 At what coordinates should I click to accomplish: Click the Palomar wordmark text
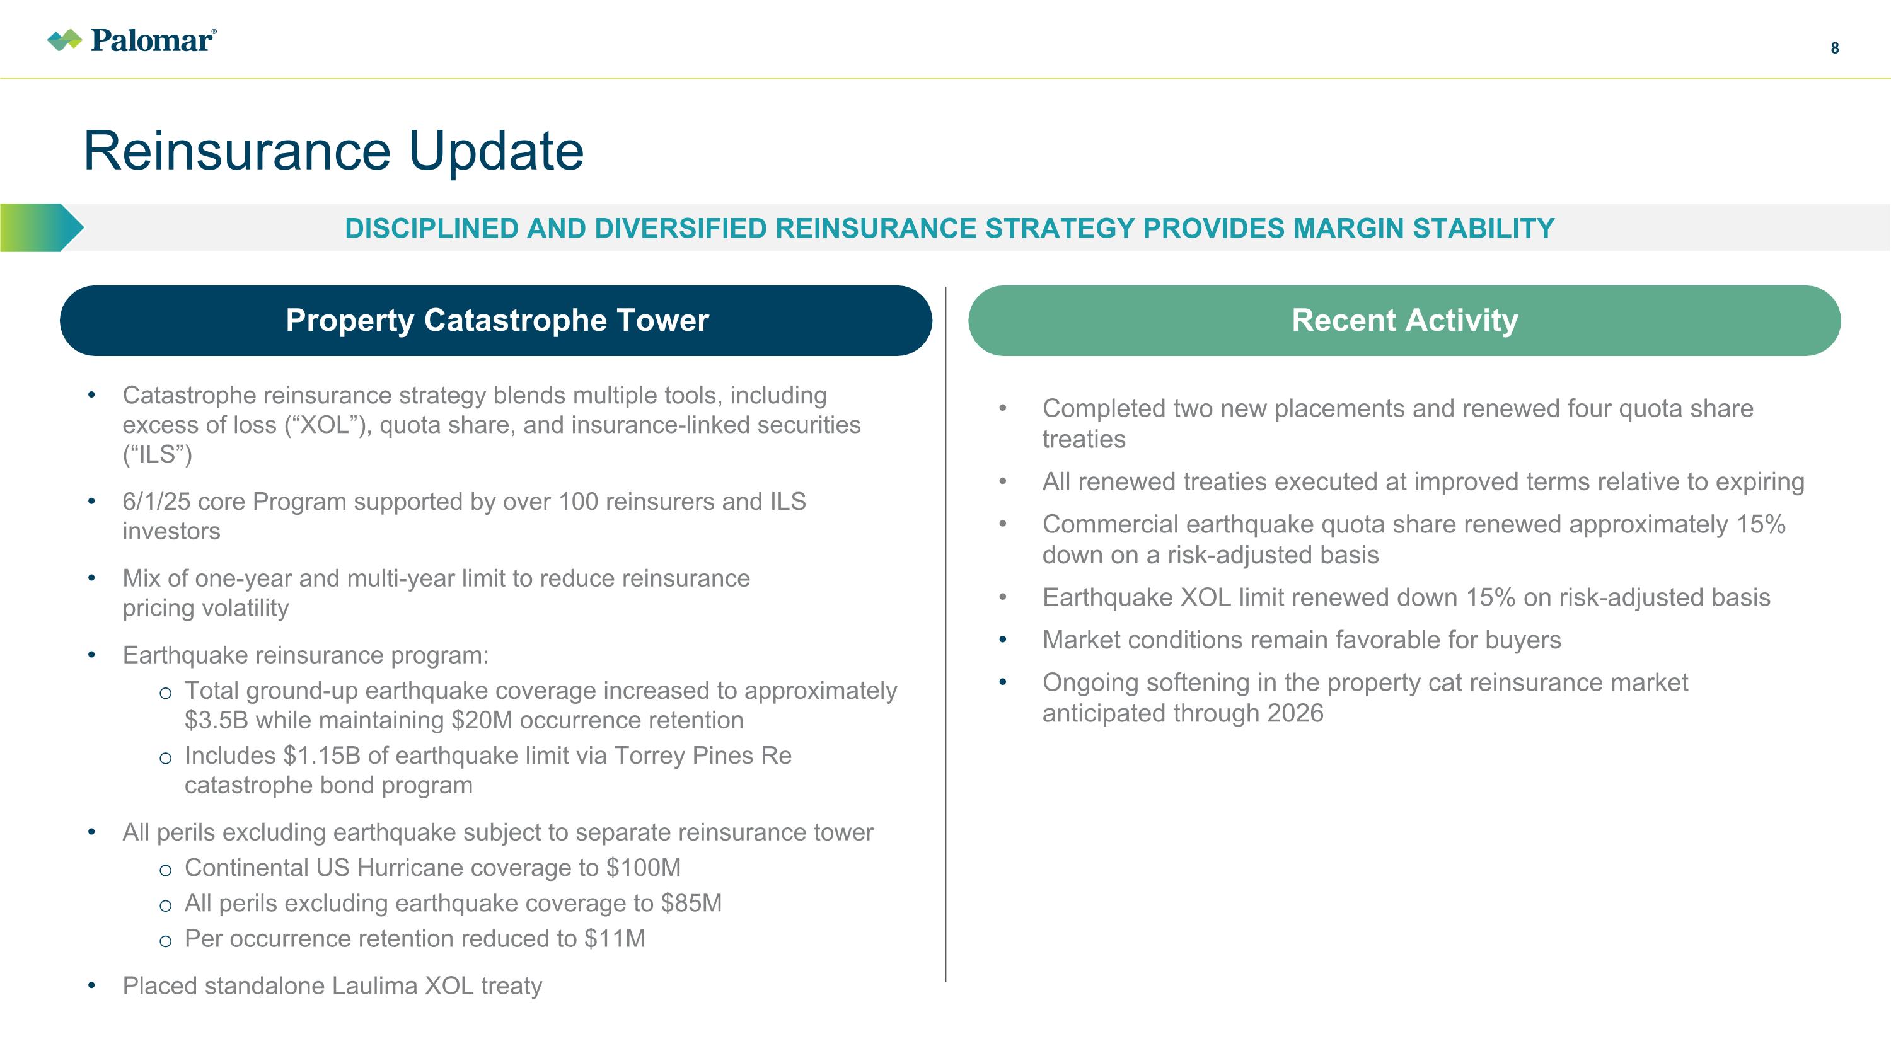(x=153, y=41)
